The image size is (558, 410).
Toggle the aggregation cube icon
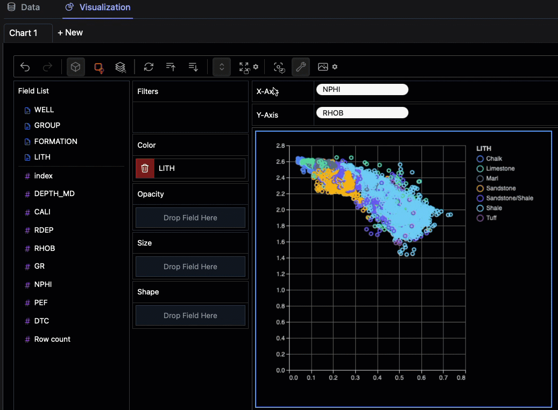pos(76,67)
